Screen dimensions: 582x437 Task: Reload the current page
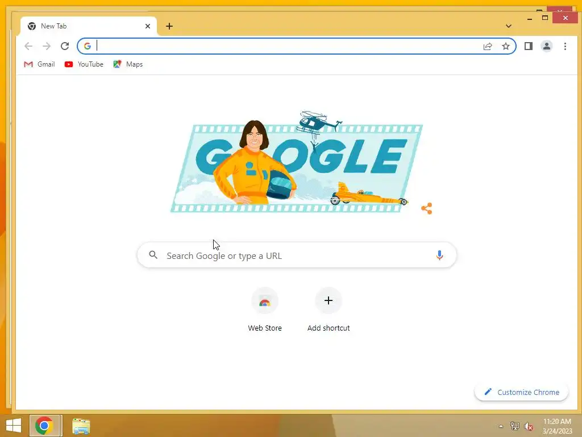[x=65, y=46]
